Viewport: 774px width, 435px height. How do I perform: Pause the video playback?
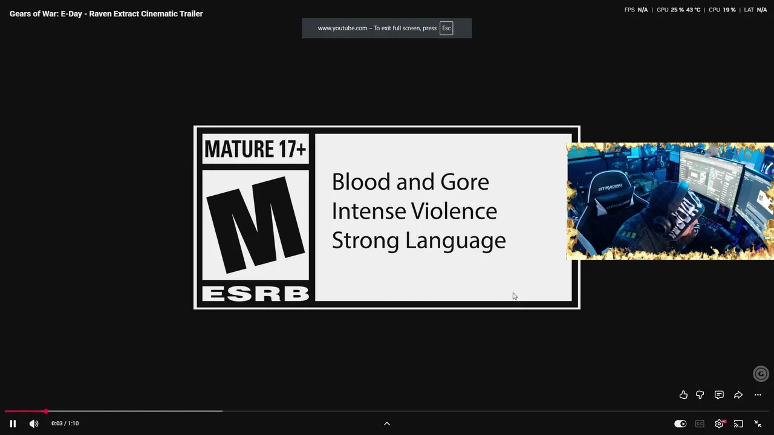[x=13, y=424]
